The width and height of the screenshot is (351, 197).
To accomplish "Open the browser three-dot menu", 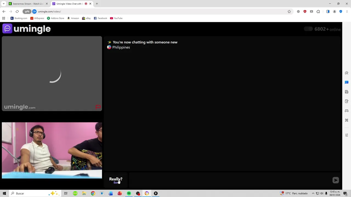I will (x=347, y=11).
